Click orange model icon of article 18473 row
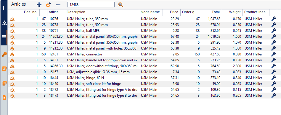 (x=12, y=96)
